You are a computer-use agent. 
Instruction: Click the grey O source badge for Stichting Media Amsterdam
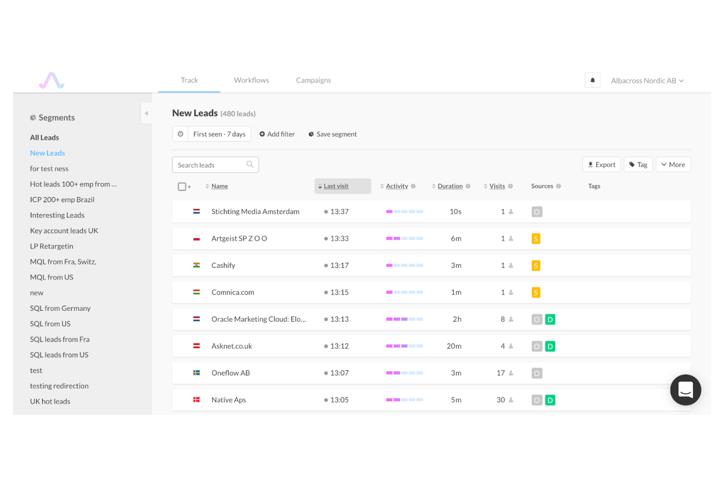click(x=537, y=212)
